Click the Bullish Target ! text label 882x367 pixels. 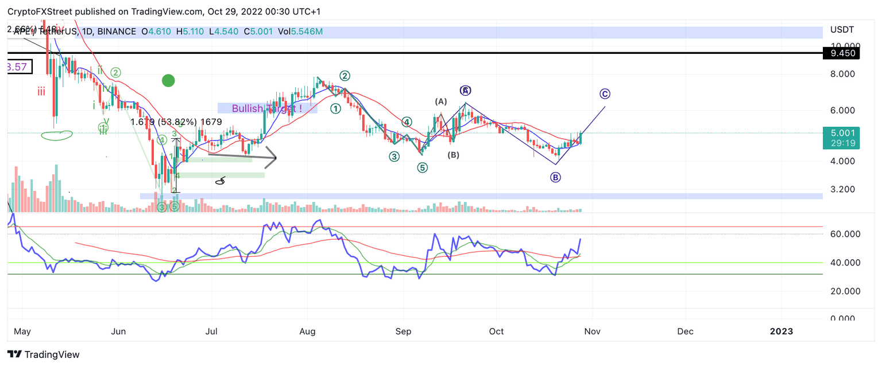(x=266, y=108)
